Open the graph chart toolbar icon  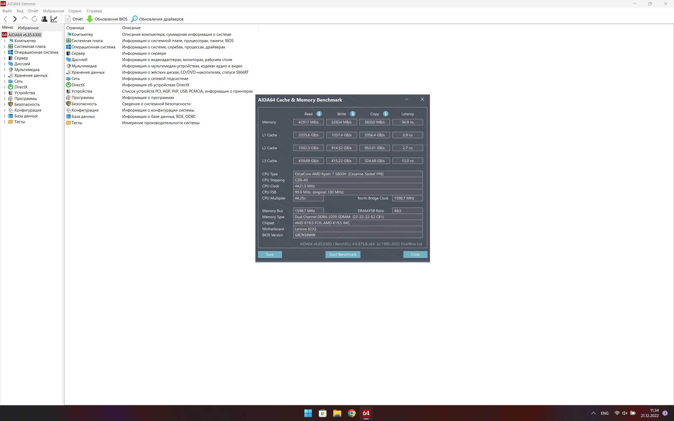tap(54, 19)
